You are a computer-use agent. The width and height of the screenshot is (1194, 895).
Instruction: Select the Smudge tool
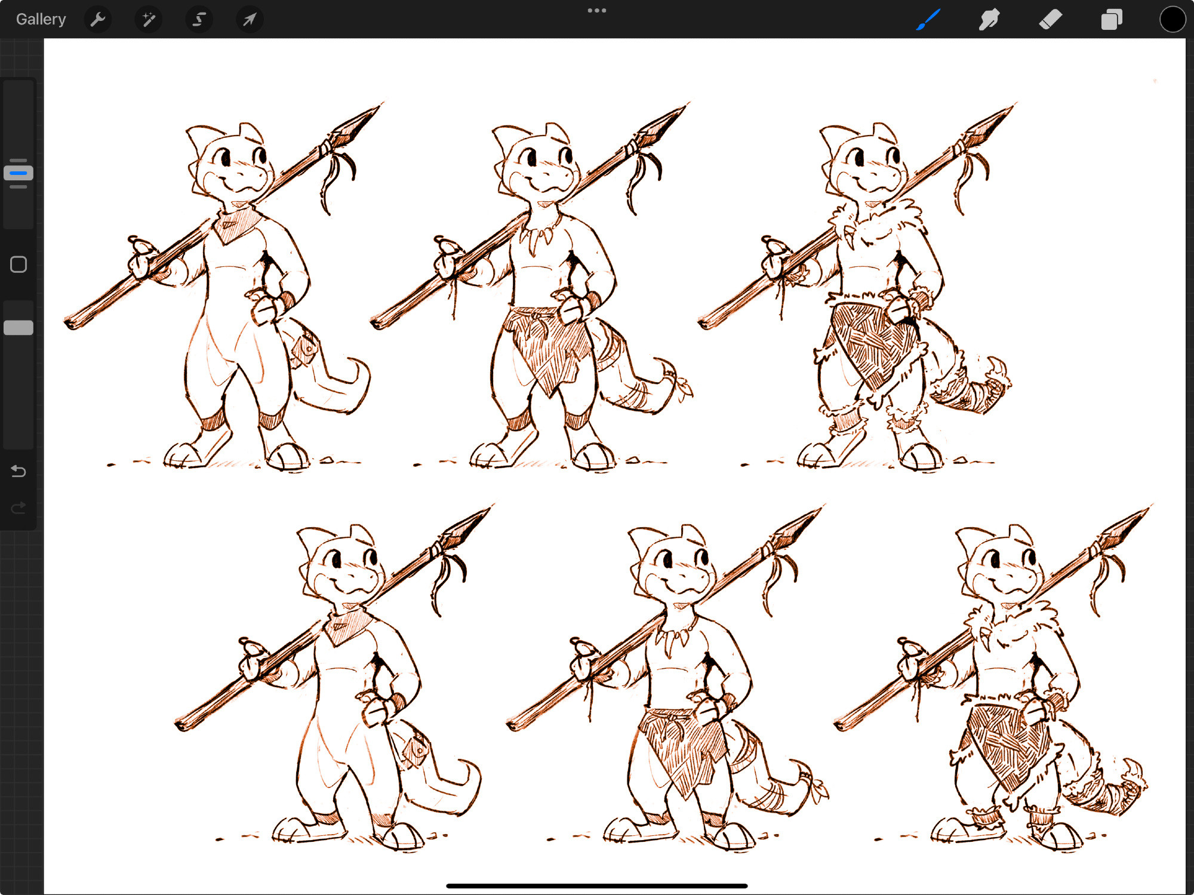pyautogui.click(x=989, y=20)
